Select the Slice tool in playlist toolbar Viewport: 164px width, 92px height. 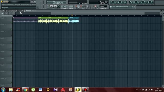[16, 11]
